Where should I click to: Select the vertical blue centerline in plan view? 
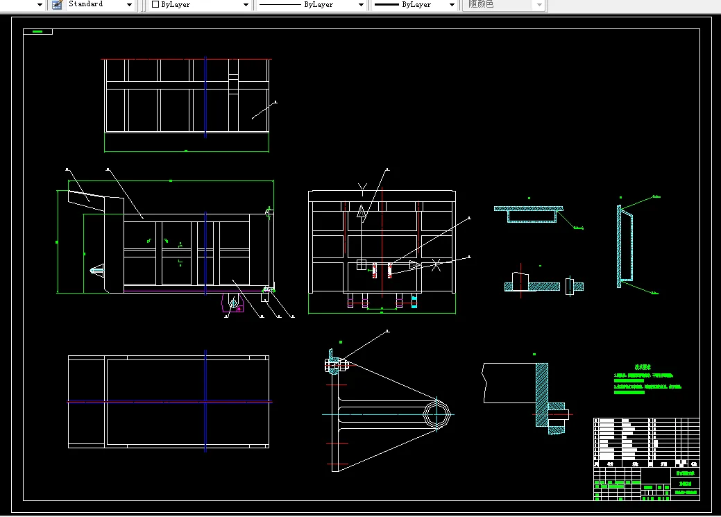tap(205, 401)
